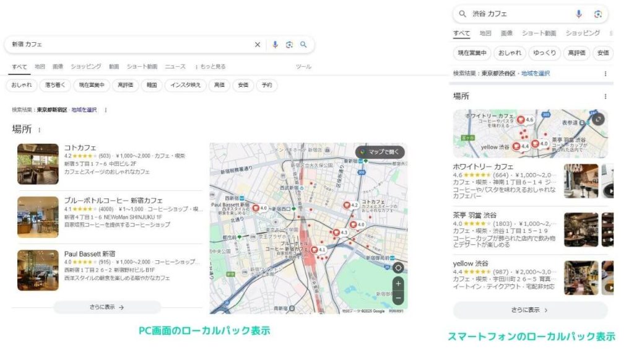This screenshot has width=634, height=357.
Task: Open Lens icon in 渋谷 カフェ search bar
Action: pyautogui.click(x=597, y=14)
